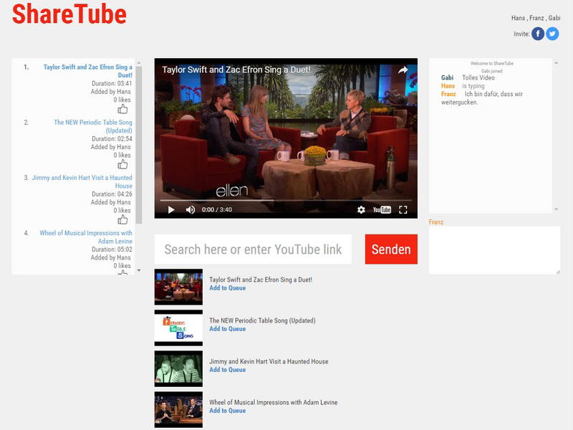Click the 0:00 / 3:40 time display
This screenshot has height=430, width=573.
217,209
